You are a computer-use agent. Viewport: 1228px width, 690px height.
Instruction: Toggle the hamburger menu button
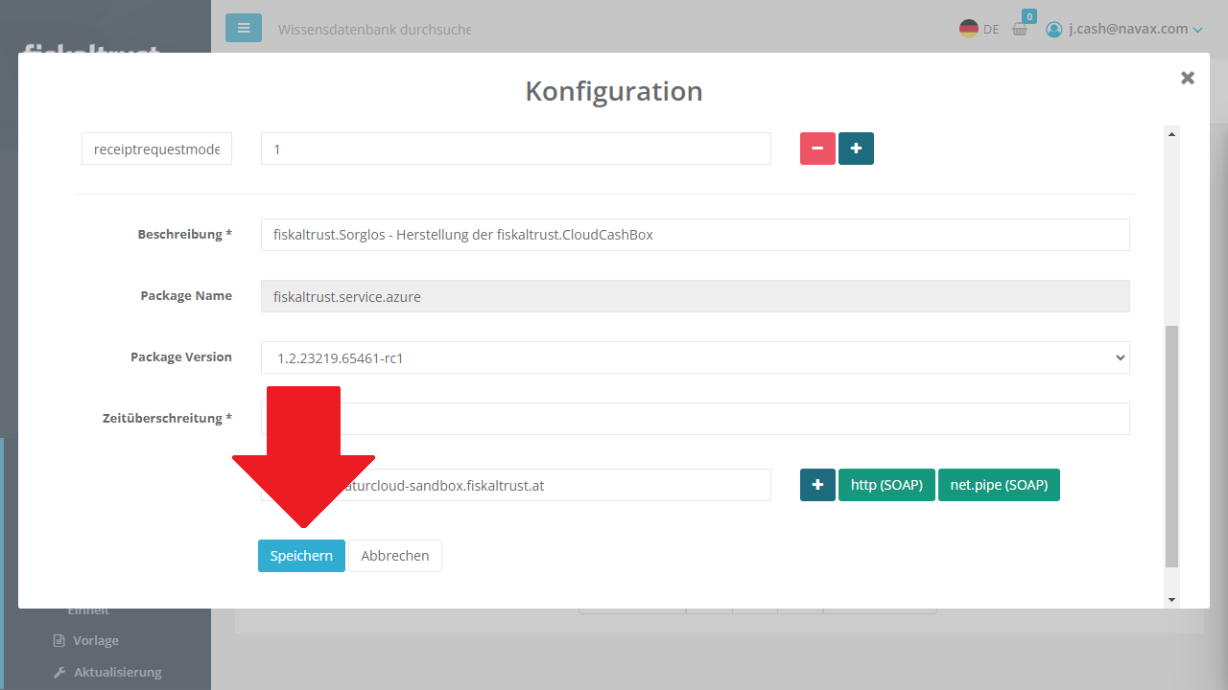click(x=244, y=28)
